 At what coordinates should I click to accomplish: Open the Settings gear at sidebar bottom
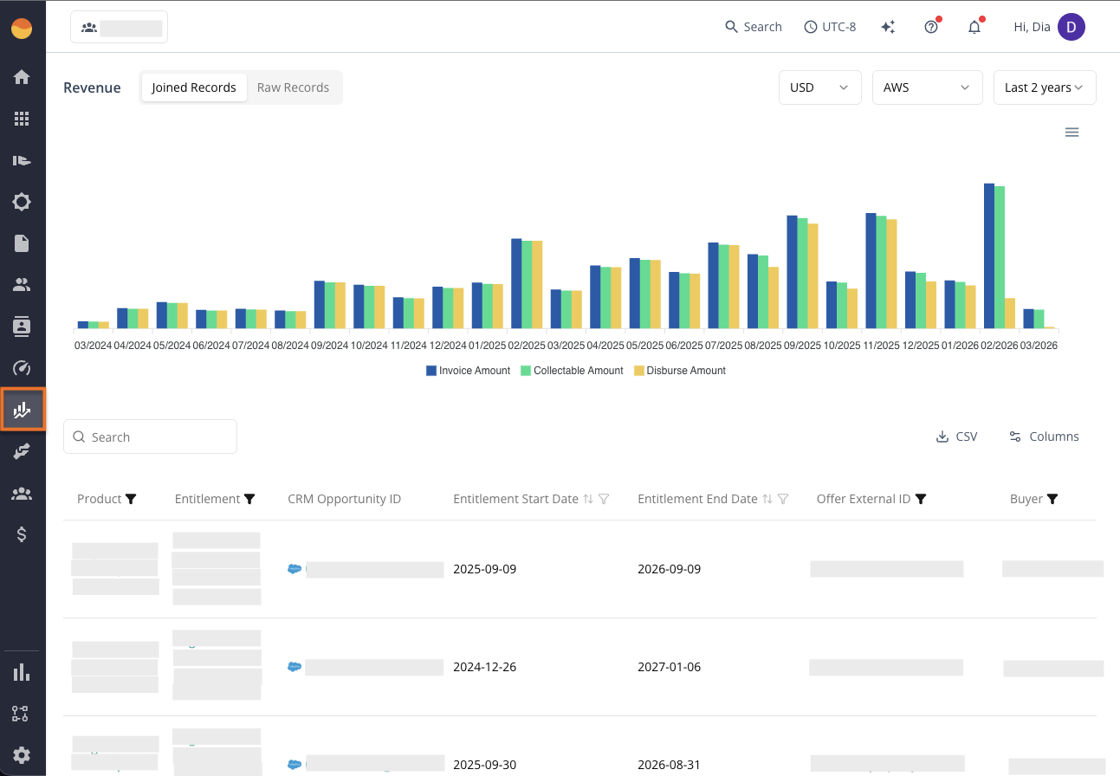pyautogui.click(x=22, y=754)
